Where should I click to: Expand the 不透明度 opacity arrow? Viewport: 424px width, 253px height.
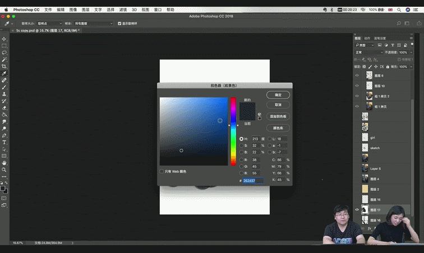pos(411,53)
